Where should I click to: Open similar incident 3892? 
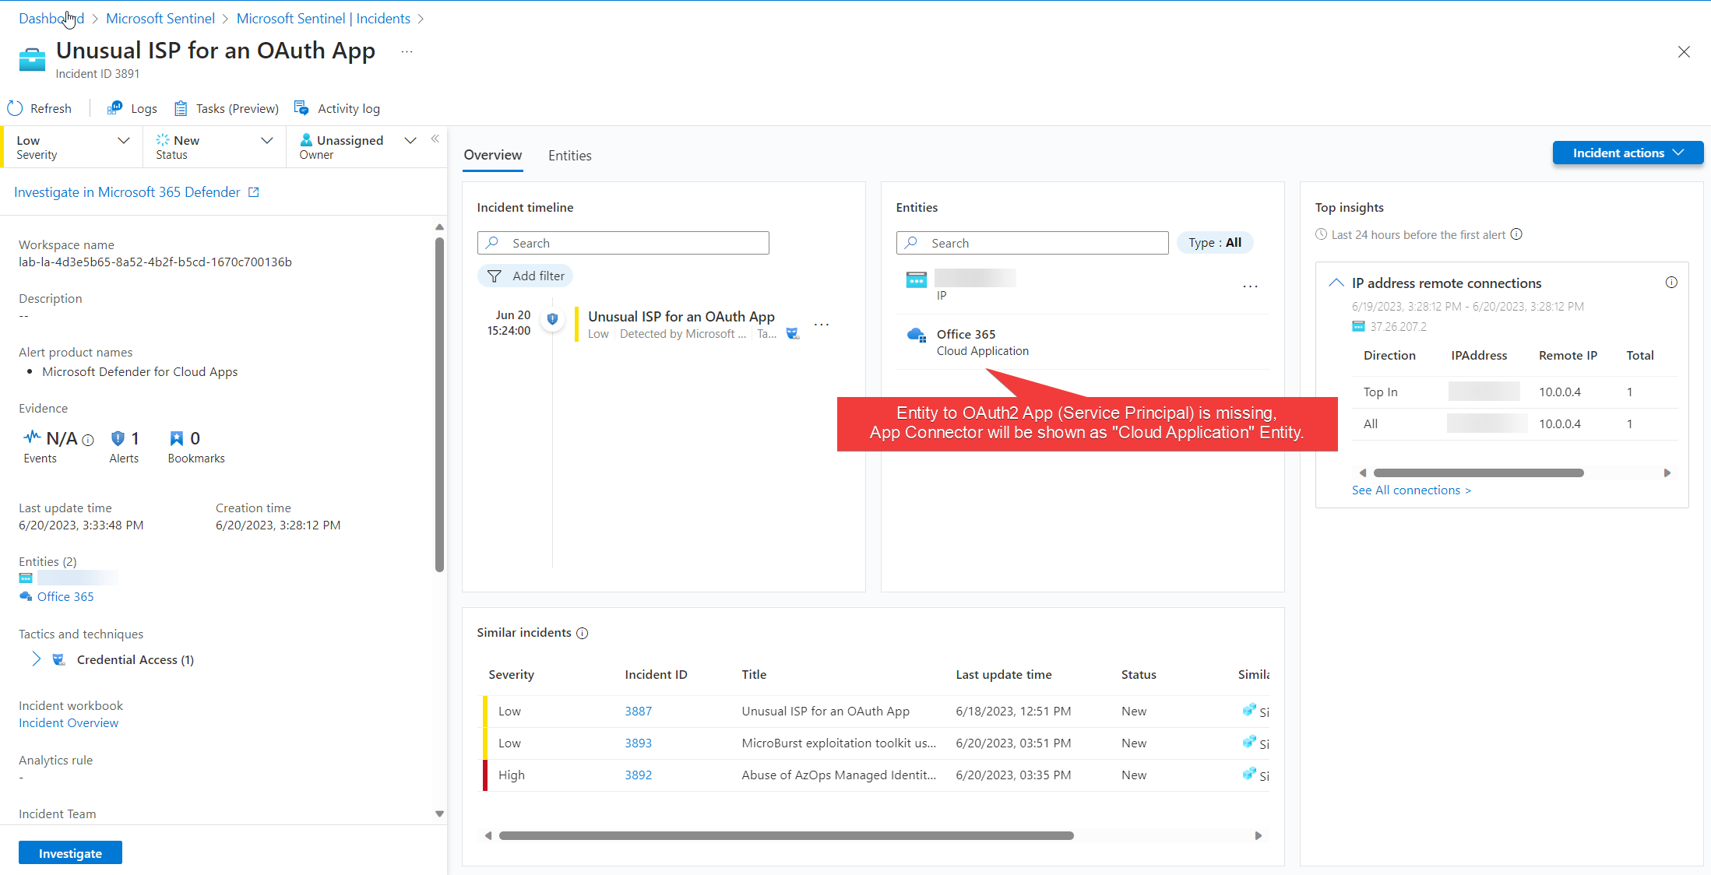(638, 775)
